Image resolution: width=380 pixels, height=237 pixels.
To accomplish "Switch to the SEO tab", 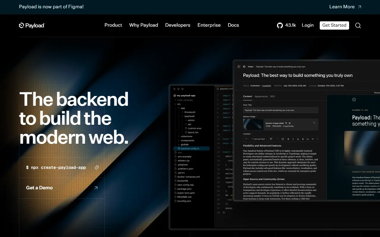I will [273, 96].
